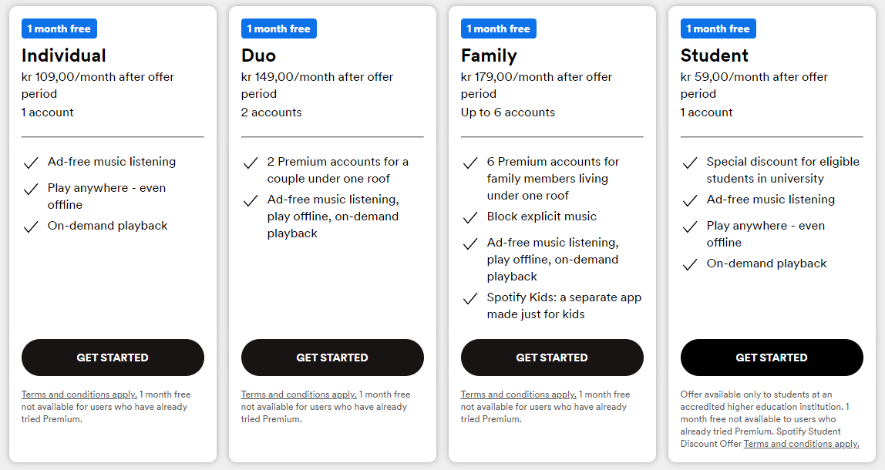Click checkmark next to Individual On-demand playback
The width and height of the screenshot is (885, 470).
[x=31, y=227]
